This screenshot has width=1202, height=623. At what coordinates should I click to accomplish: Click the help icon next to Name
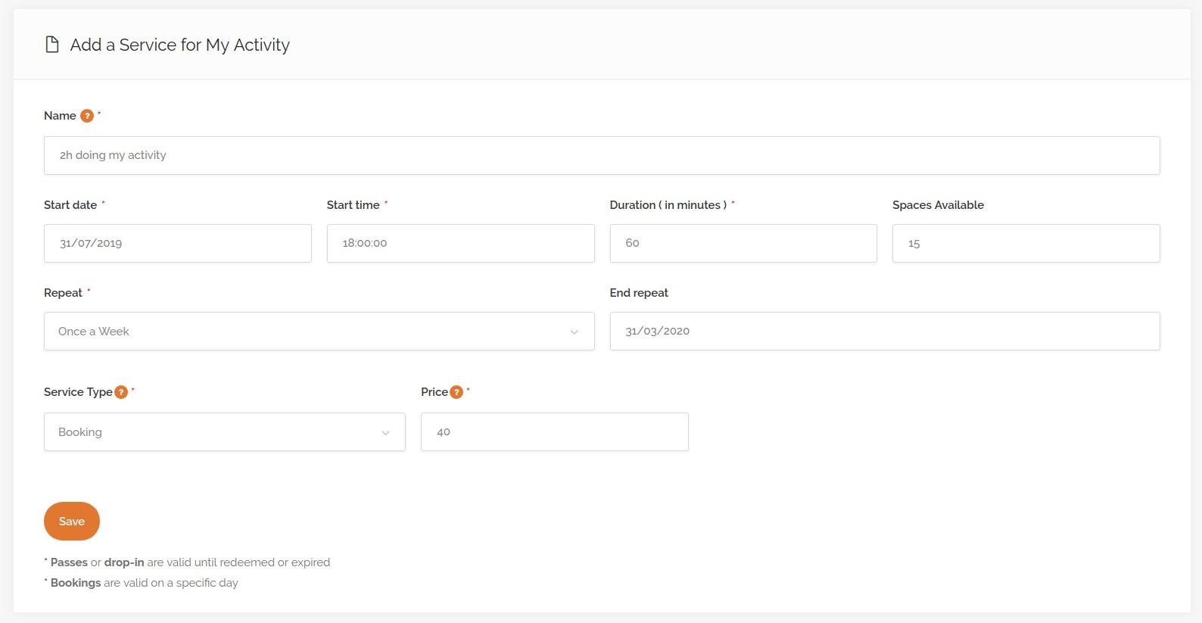point(87,116)
